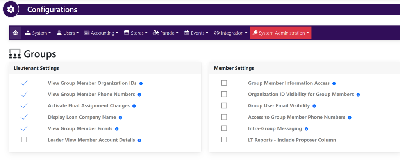
Task: Click info icon beside Intra-Group Messaging
Action: coord(306,129)
